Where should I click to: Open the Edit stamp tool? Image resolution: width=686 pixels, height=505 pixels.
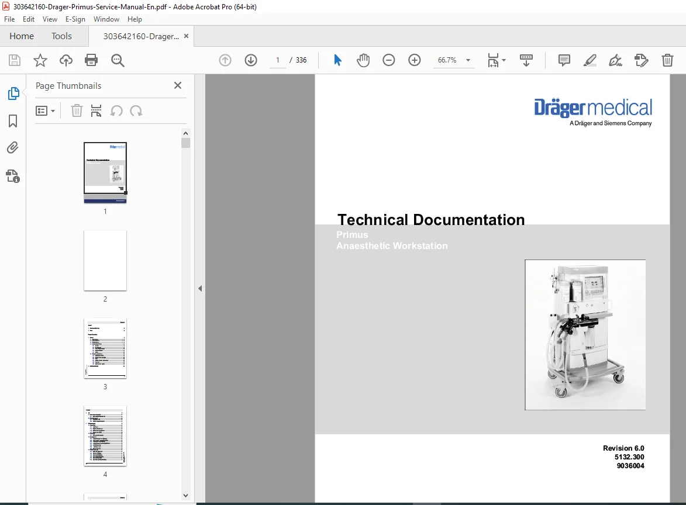tap(642, 60)
